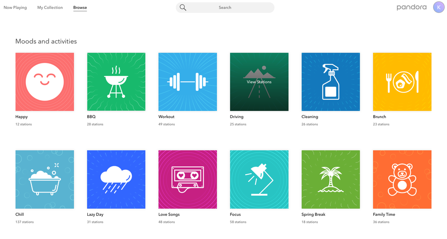Select the Browse tab

[80, 8]
